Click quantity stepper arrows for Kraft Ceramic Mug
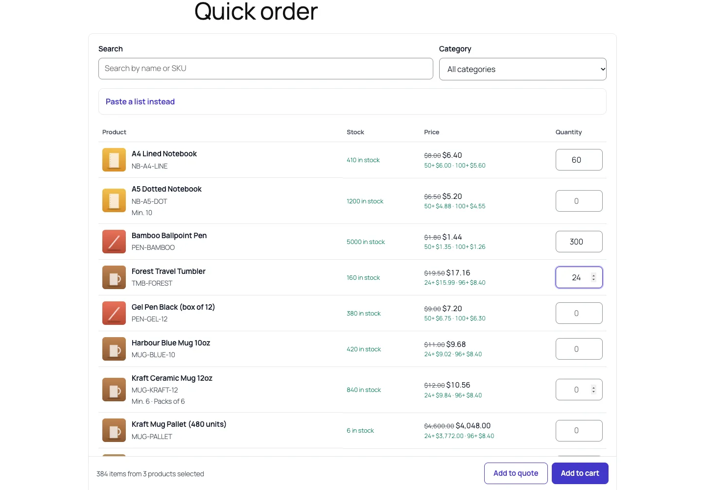Image resolution: width=705 pixels, height=490 pixels. click(593, 390)
